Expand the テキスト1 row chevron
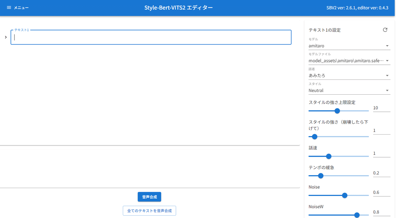The image size is (396, 218). click(6, 37)
